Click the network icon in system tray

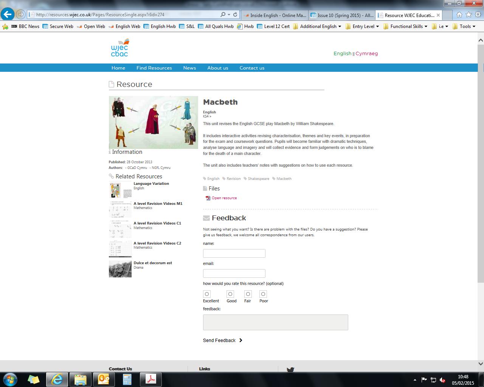[x=433, y=380]
